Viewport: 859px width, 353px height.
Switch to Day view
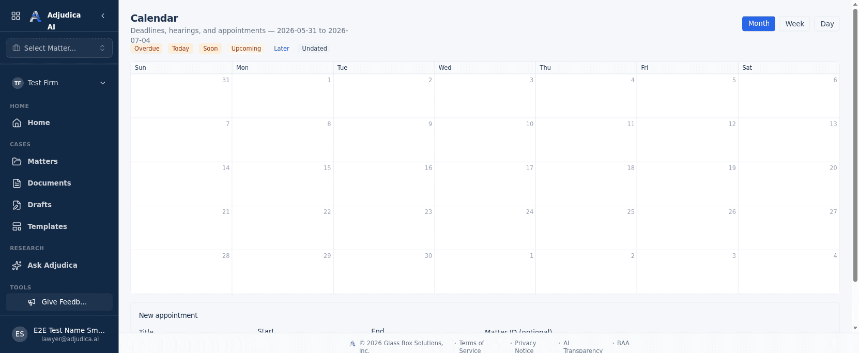(x=827, y=24)
